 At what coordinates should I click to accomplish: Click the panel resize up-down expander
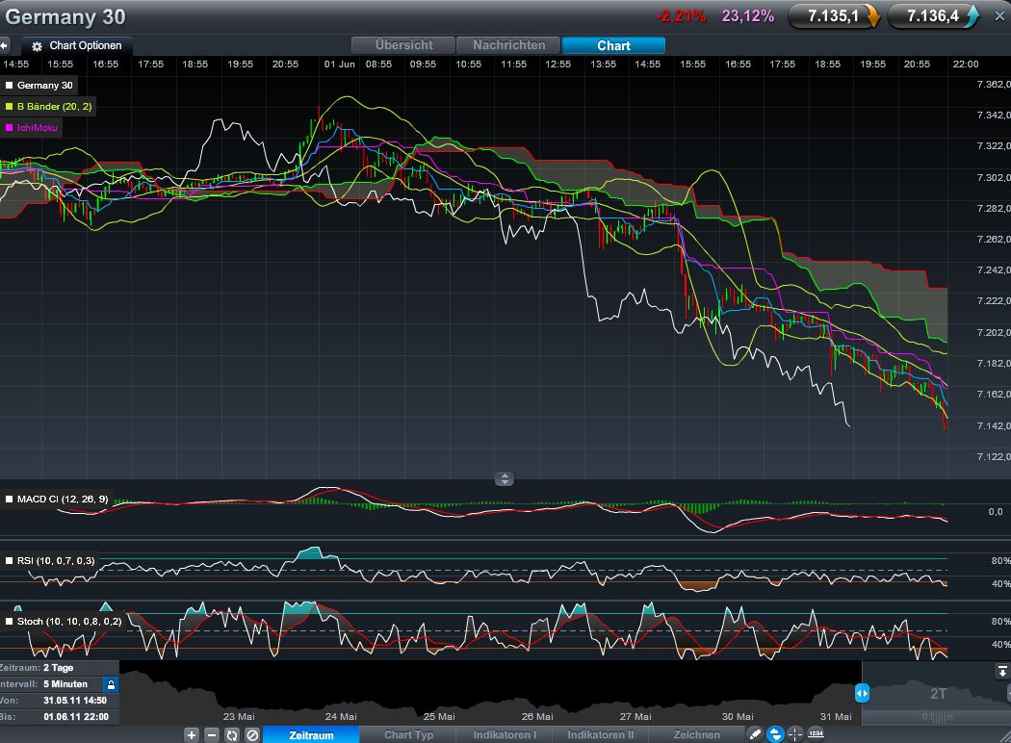pos(505,478)
